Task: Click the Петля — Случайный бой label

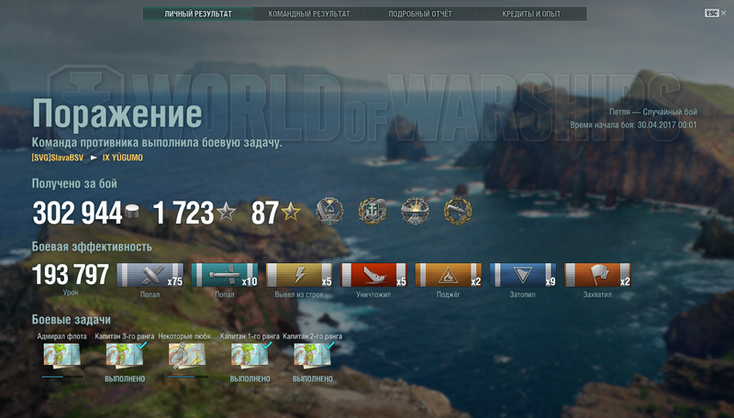Action: (653, 112)
